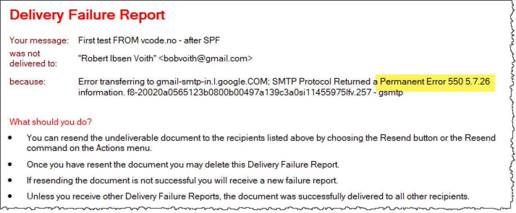Screen dimensions: 516x213
Task: Click the 'Your message:' label
Action: coord(39,40)
